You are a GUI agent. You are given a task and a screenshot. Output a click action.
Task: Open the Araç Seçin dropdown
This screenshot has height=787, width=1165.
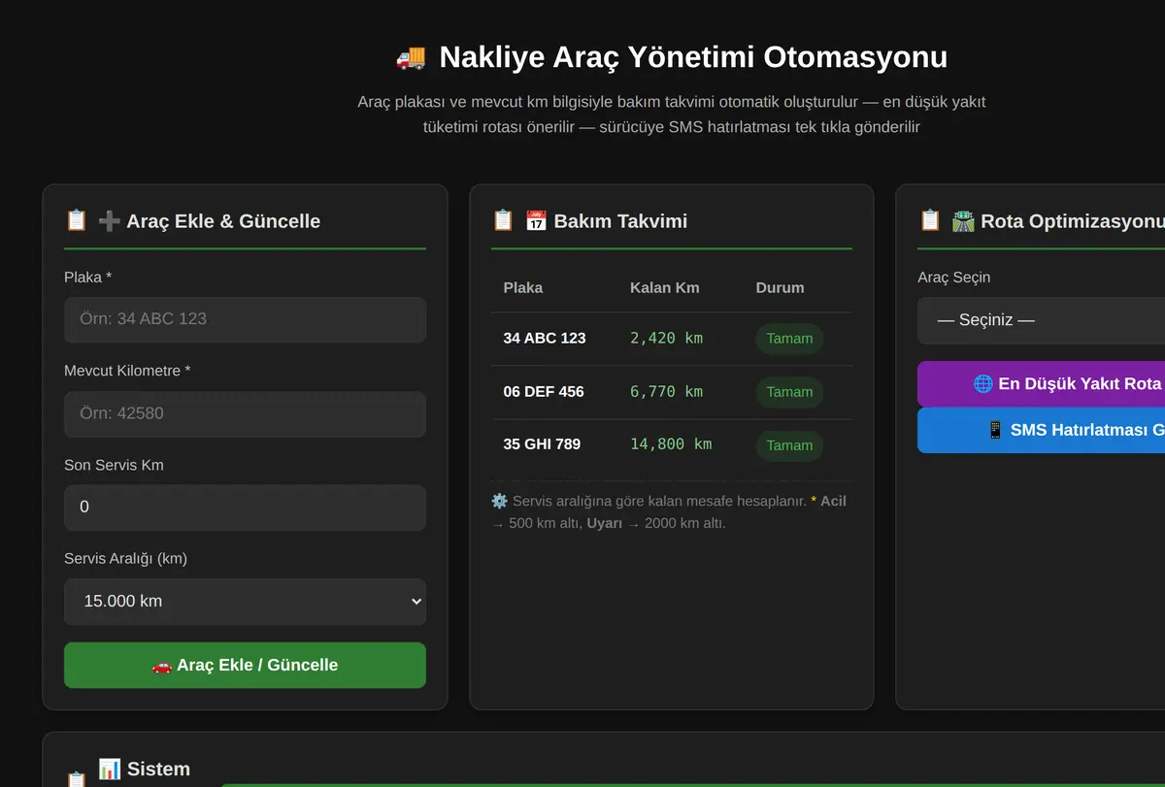[x=1041, y=320]
